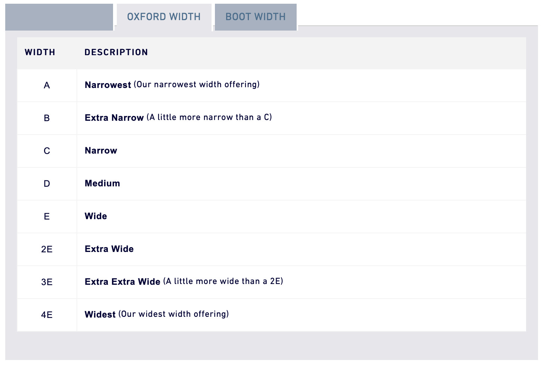The height and width of the screenshot is (366, 544).
Task: Click the Narrow description row
Action: (101, 151)
